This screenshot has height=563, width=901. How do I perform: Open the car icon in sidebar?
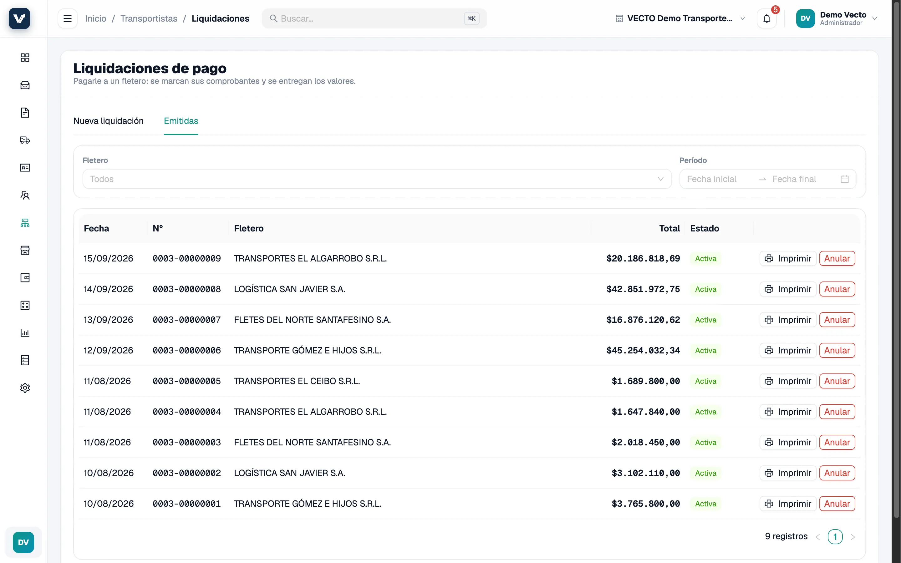(x=25, y=85)
